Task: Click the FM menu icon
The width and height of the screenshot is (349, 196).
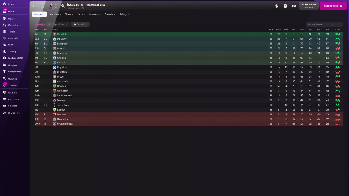Action: pyautogui.click(x=294, y=6)
